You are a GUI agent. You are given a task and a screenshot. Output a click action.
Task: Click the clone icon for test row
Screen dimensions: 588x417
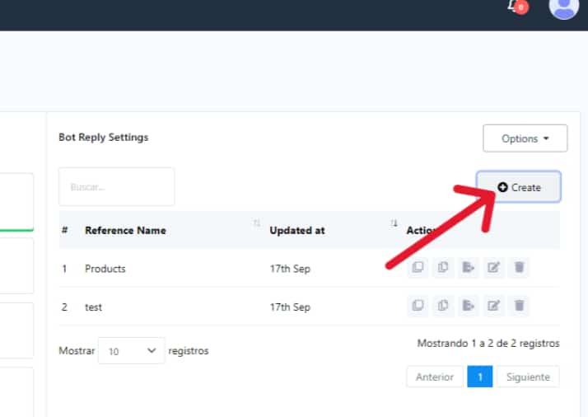coord(418,306)
